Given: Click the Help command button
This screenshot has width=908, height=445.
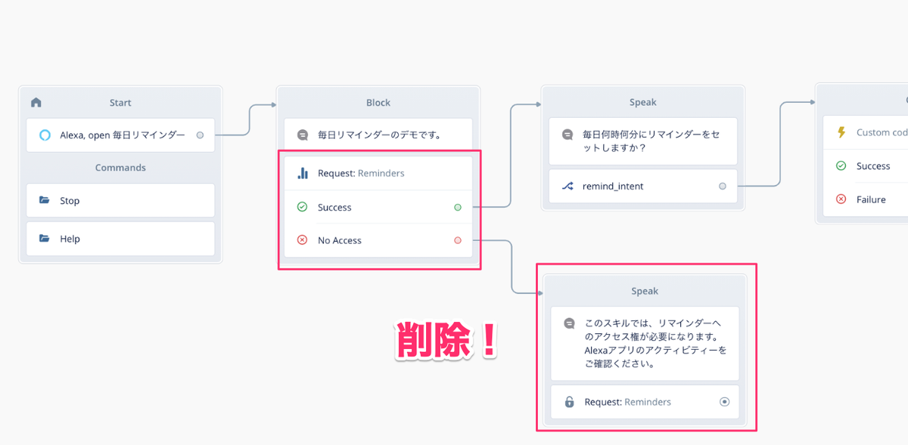Looking at the screenshot, I should pyautogui.click(x=120, y=239).
